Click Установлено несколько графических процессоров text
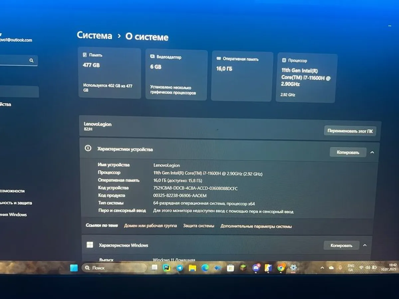 pos(173,90)
